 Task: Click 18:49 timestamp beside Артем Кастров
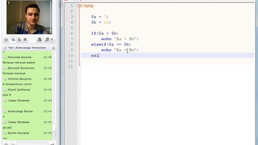point(48,133)
